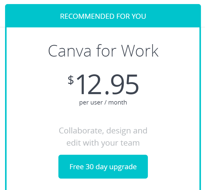
Task: Click the word month under the price
Action: coord(118,102)
